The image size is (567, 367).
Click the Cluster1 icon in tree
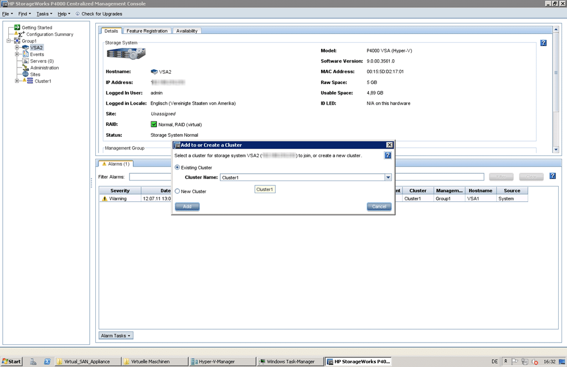point(30,81)
